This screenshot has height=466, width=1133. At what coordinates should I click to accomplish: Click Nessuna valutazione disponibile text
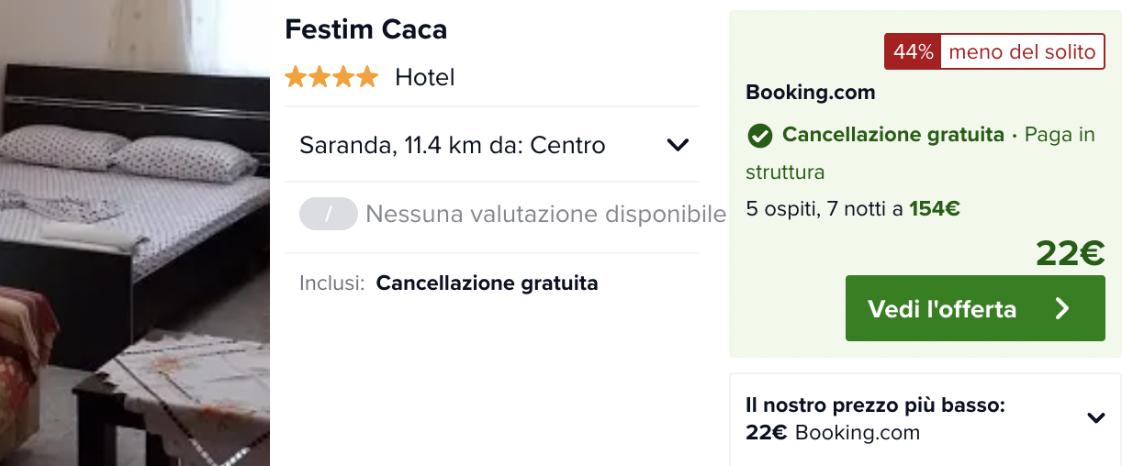pyautogui.click(x=545, y=214)
